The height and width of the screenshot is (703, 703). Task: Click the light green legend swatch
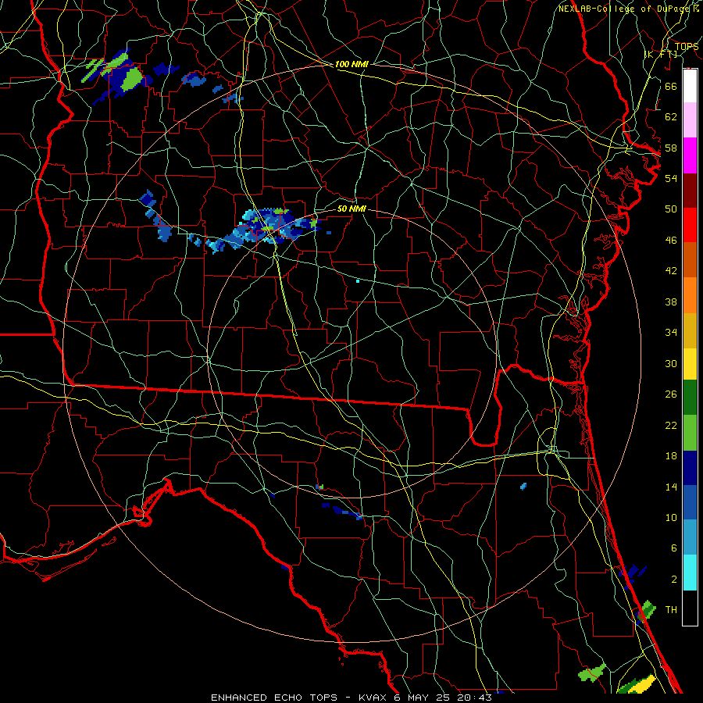click(690, 433)
